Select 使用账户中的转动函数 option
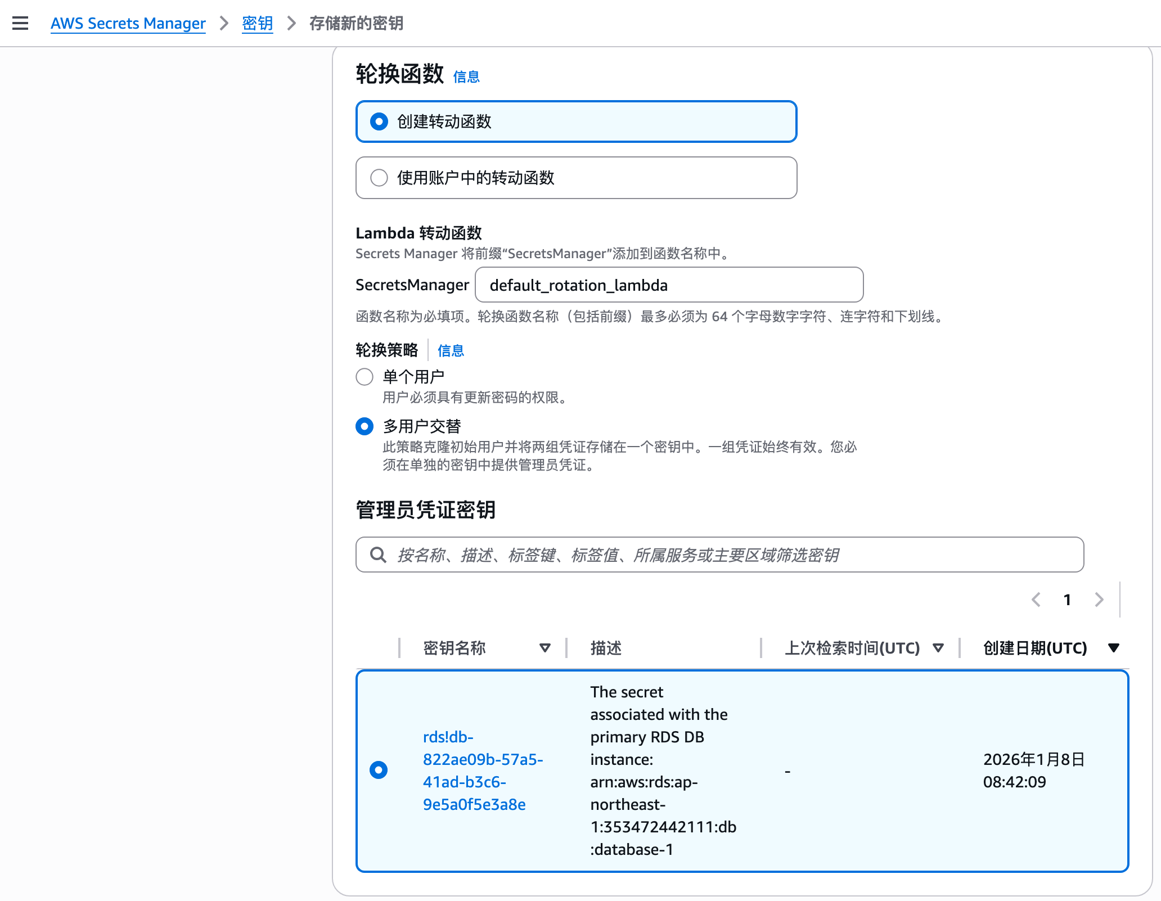 click(379, 178)
